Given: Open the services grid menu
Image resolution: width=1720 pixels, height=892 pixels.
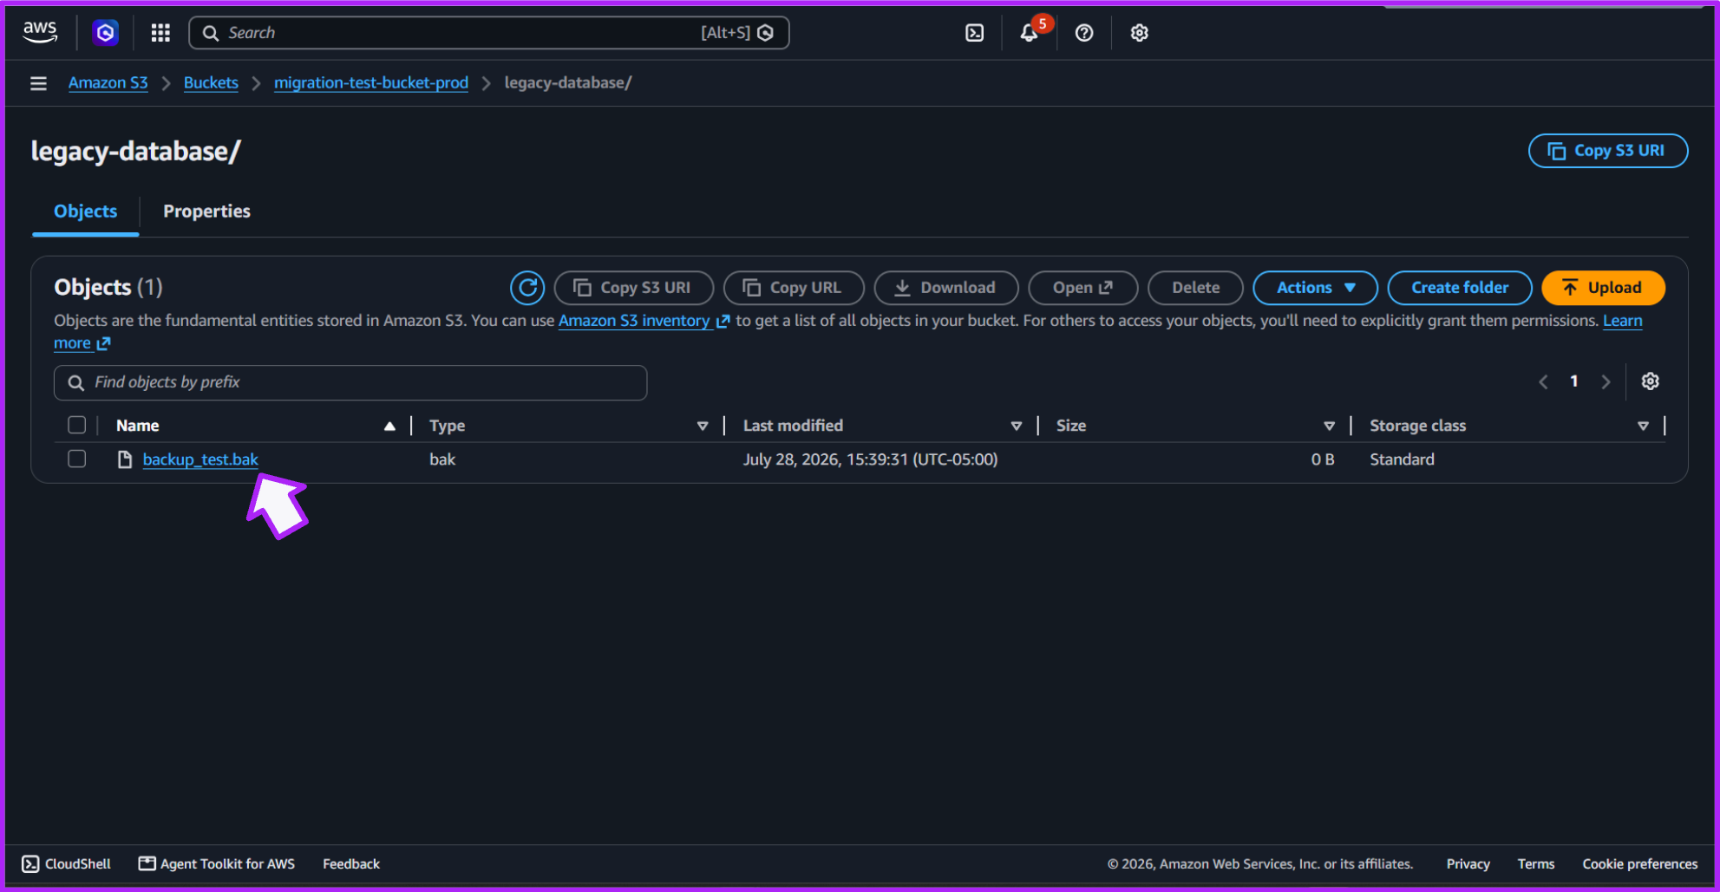Looking at the screenshot, I should coord(160,33).
